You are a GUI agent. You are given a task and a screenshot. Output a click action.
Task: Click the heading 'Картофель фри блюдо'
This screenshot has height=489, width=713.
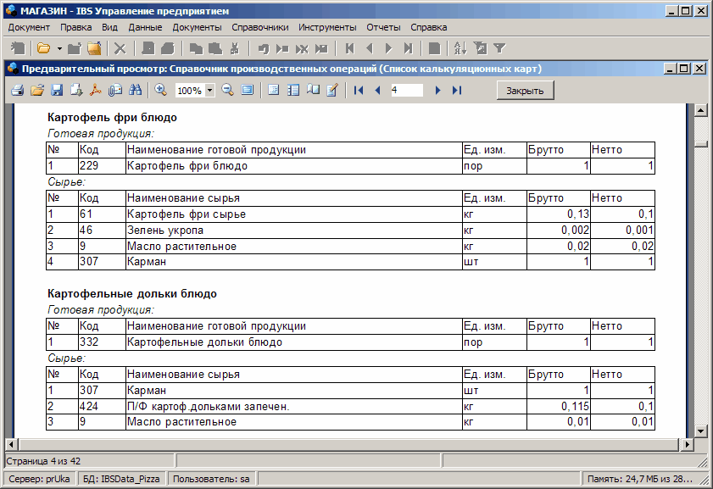[x=112, y=118]
